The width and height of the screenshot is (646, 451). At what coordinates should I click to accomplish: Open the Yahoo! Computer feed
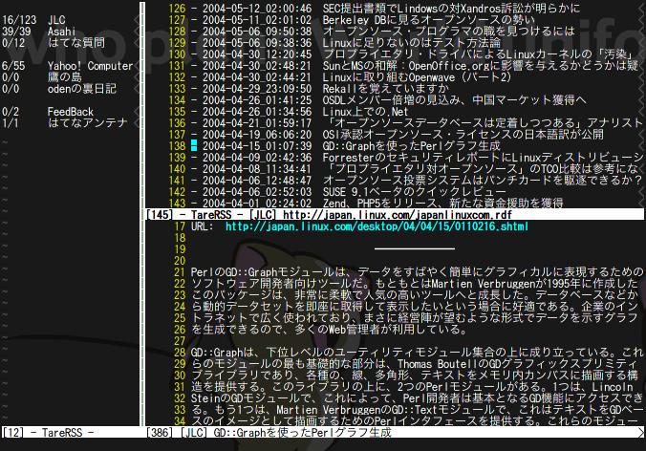(x=97, y=66)
